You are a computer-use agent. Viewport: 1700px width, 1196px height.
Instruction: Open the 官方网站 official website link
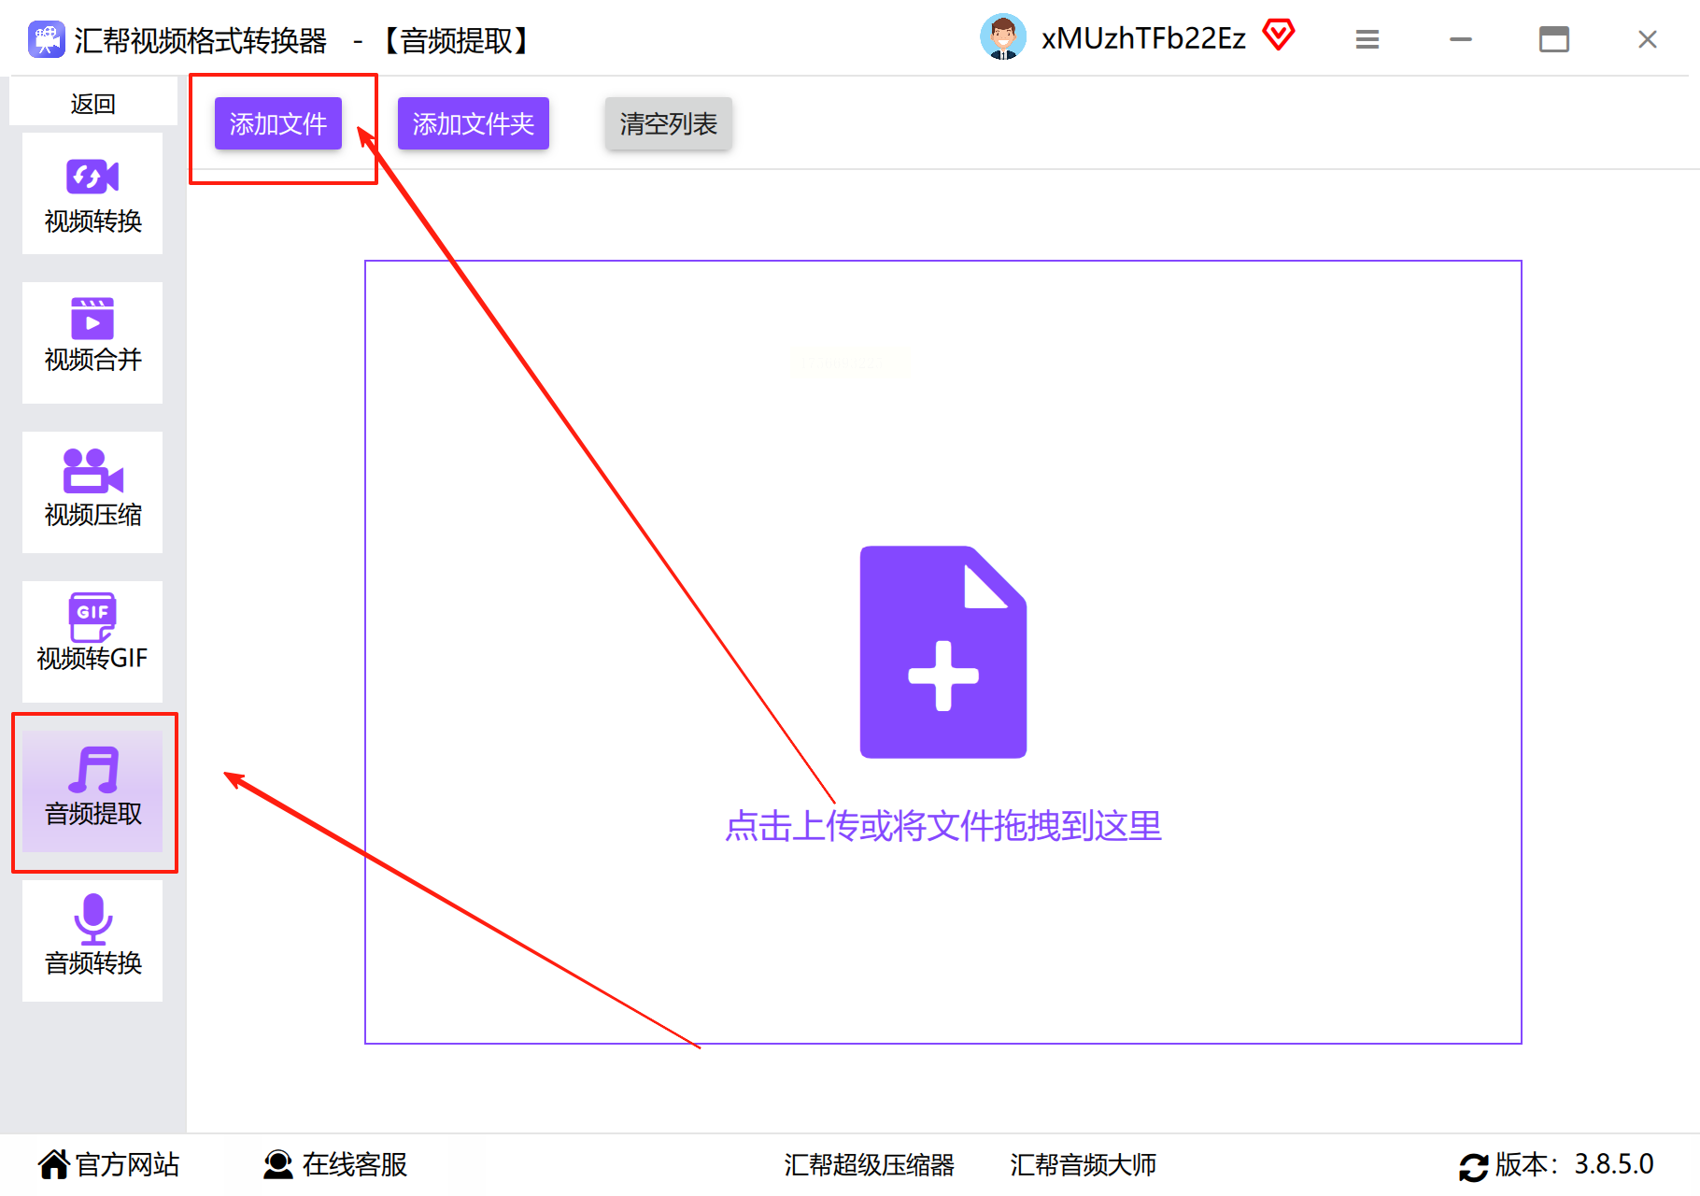pos(128,1164)
